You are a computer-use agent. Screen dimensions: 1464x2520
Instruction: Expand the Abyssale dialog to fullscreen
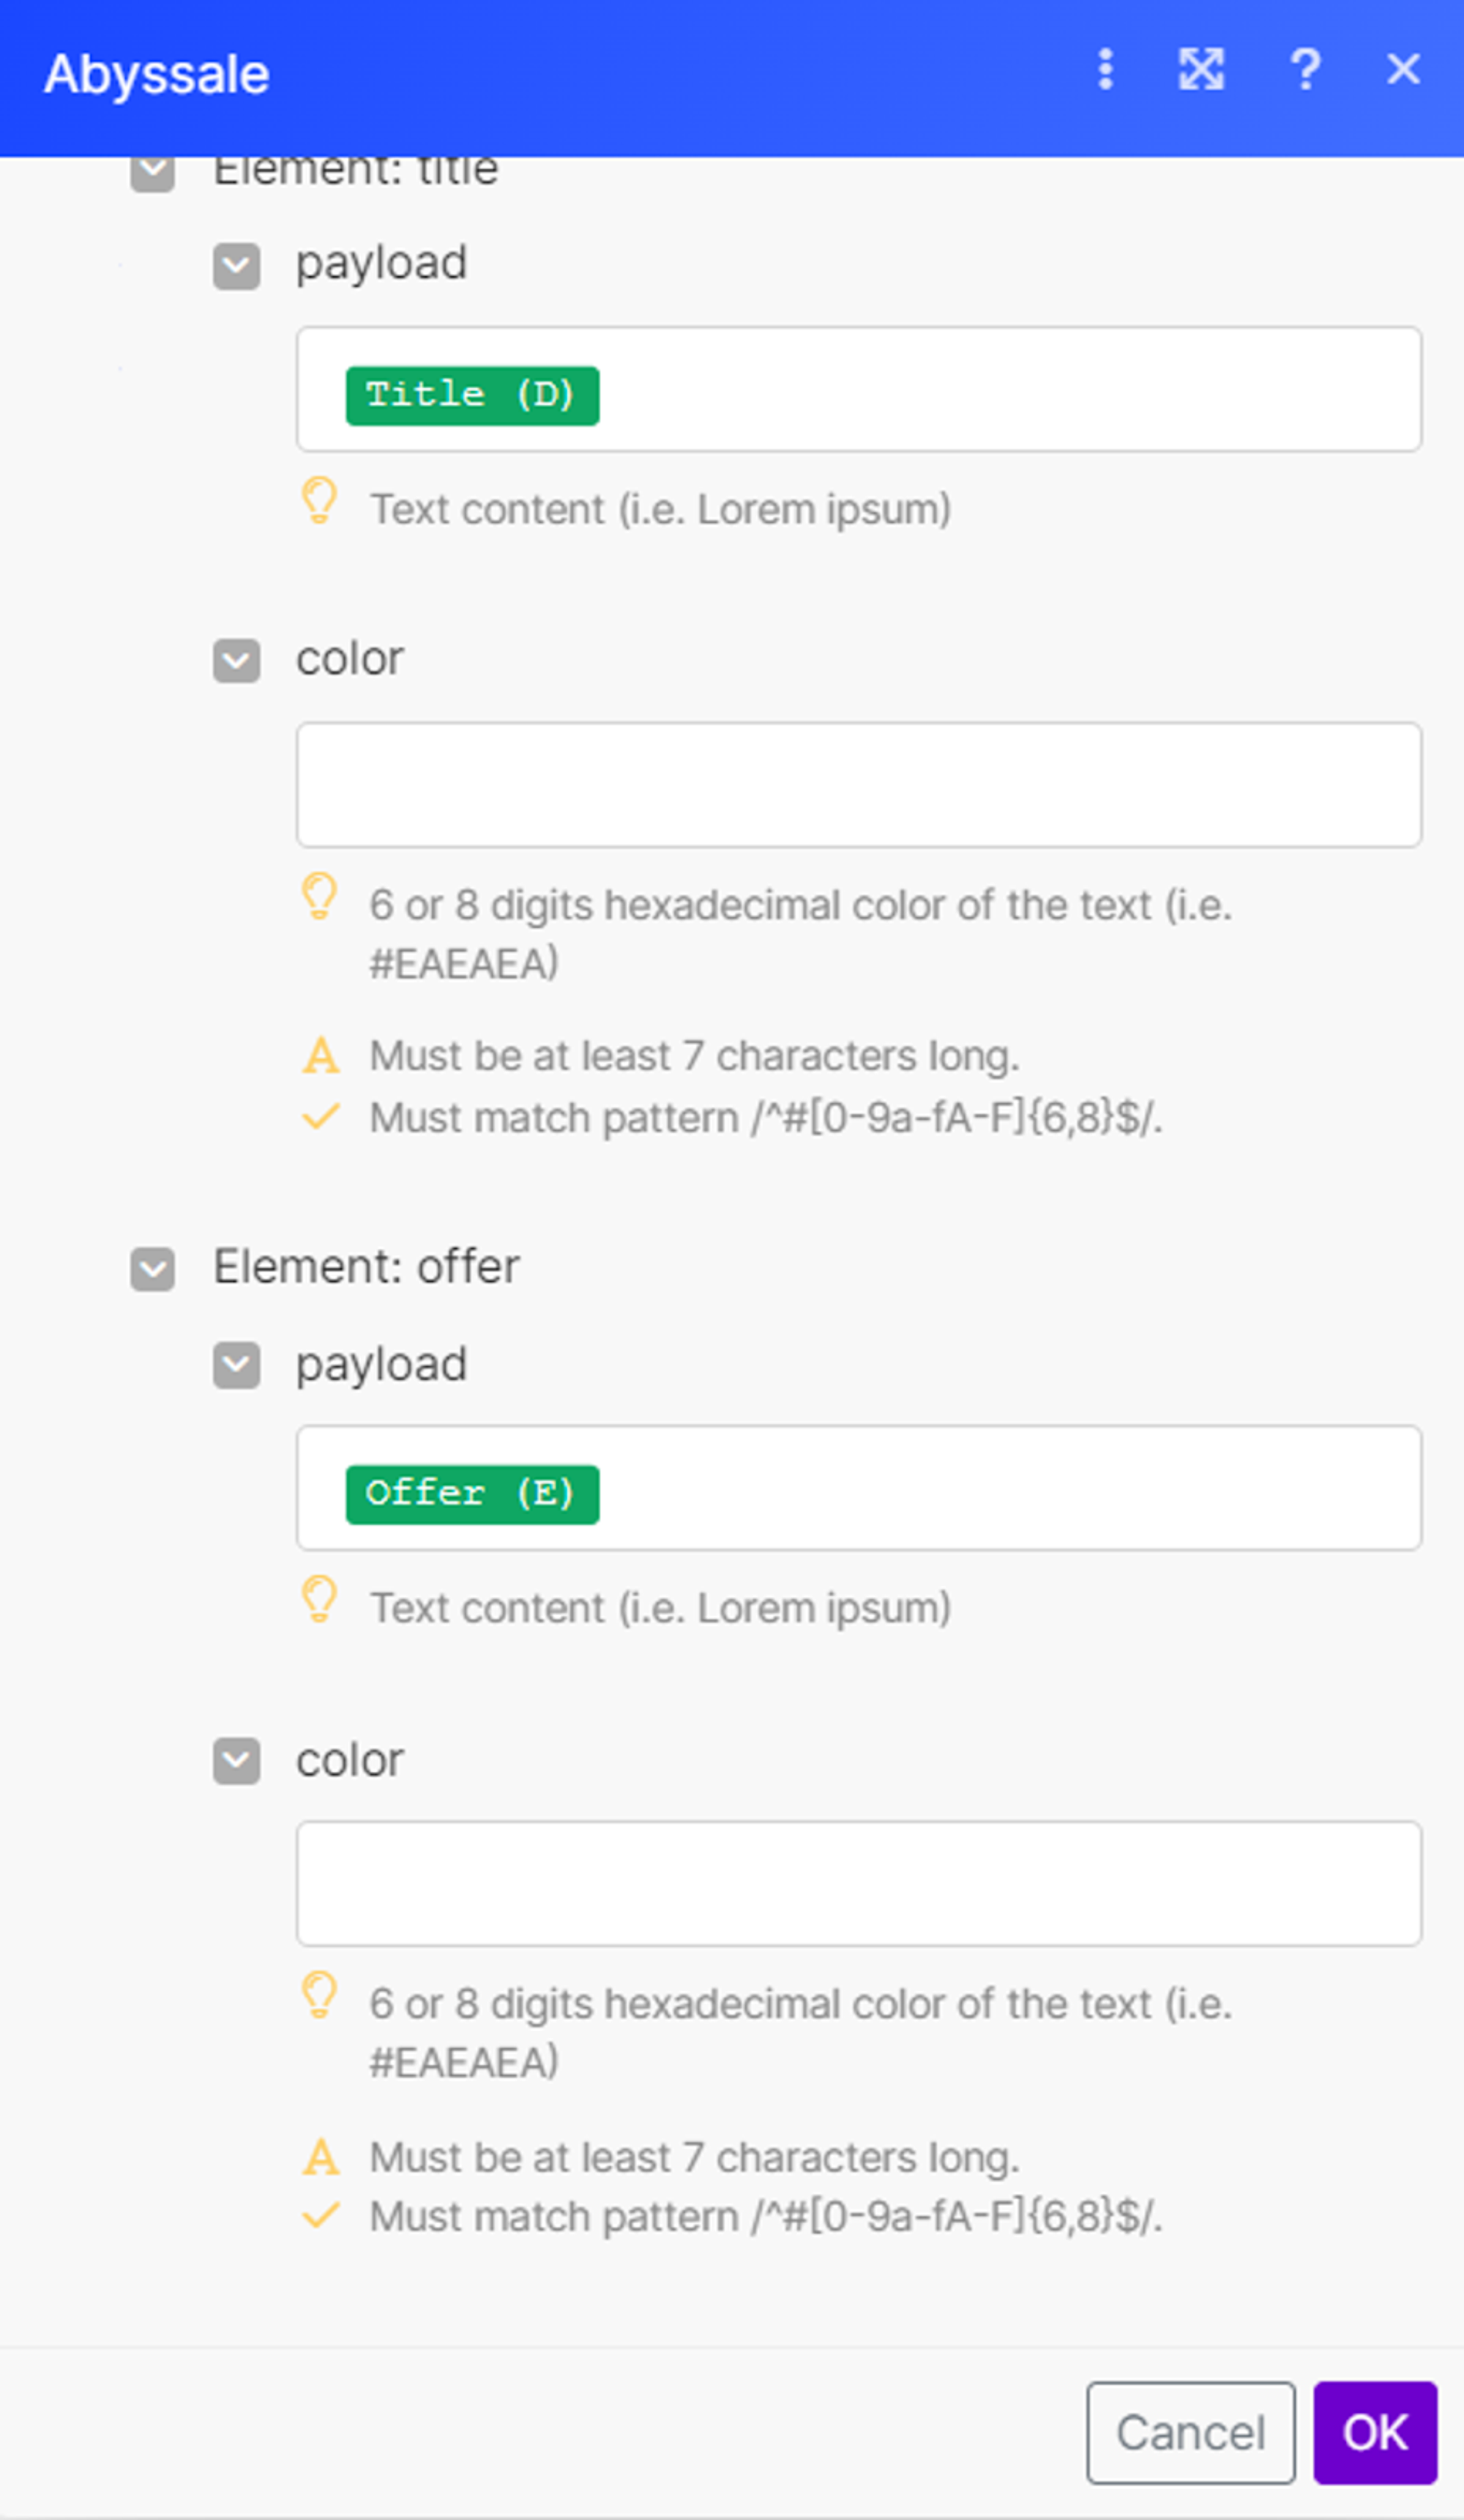point(1200,70)
